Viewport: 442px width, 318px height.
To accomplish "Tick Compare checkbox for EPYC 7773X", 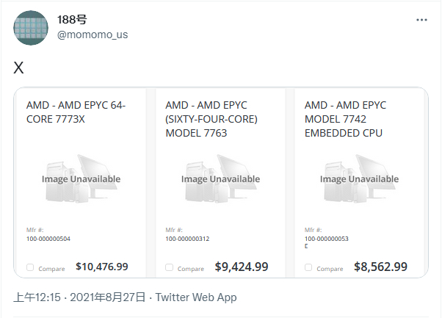I will [x=30, y=268].
